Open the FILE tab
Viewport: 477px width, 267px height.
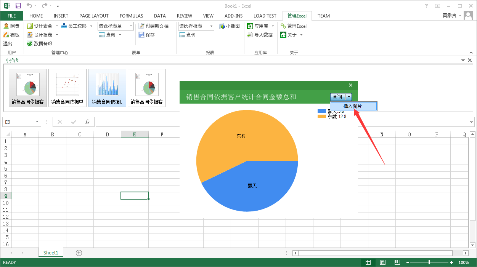pyautogui.click(x=12, y=16)
